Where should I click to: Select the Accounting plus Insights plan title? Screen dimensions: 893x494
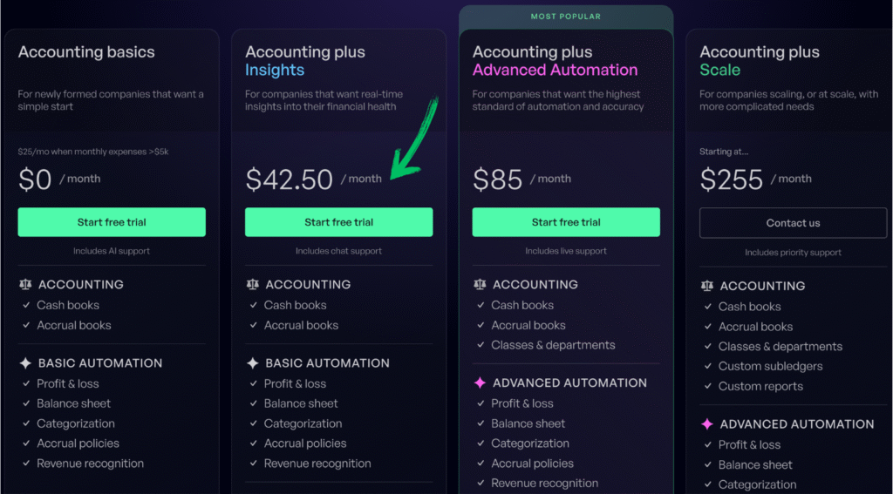coord(305,61)
